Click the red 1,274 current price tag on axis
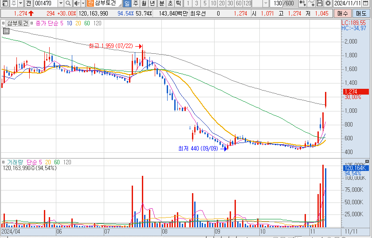Viewport: 372px width, 238px height. tap(356, 91)
